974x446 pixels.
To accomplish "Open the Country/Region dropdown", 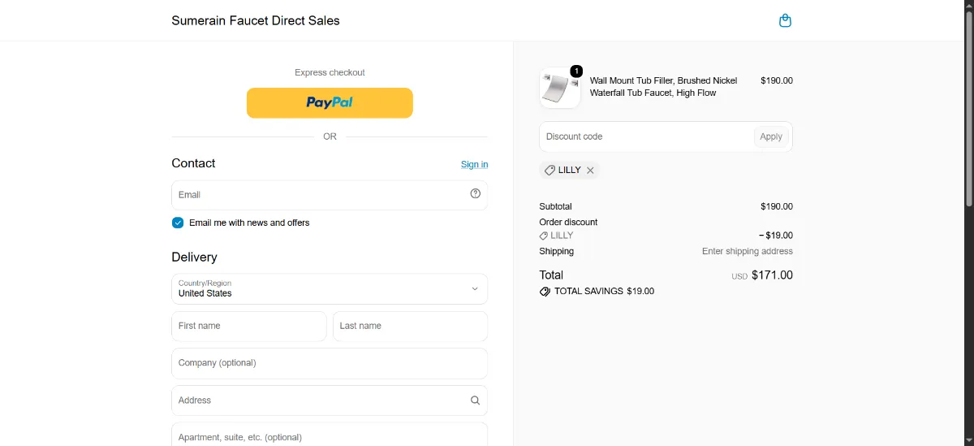I will click(330, 288).
